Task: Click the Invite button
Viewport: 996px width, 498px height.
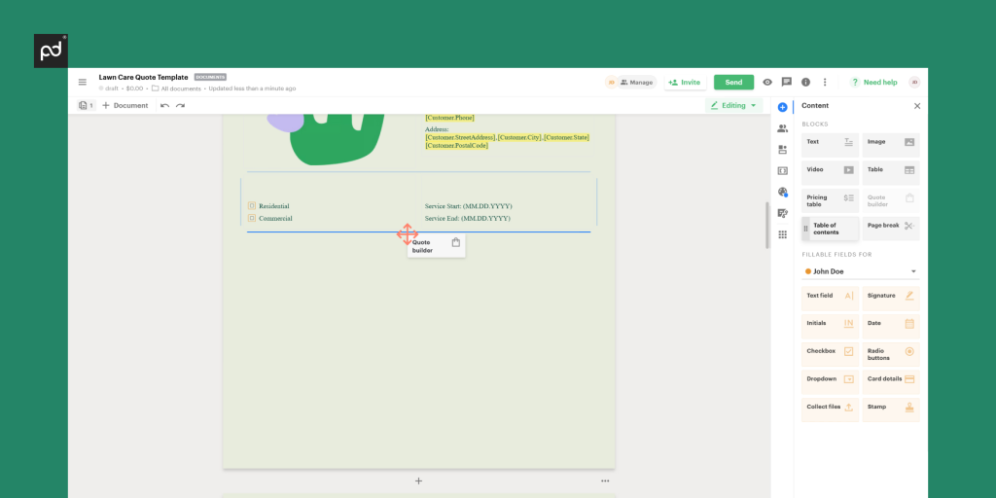Action: 685,82
